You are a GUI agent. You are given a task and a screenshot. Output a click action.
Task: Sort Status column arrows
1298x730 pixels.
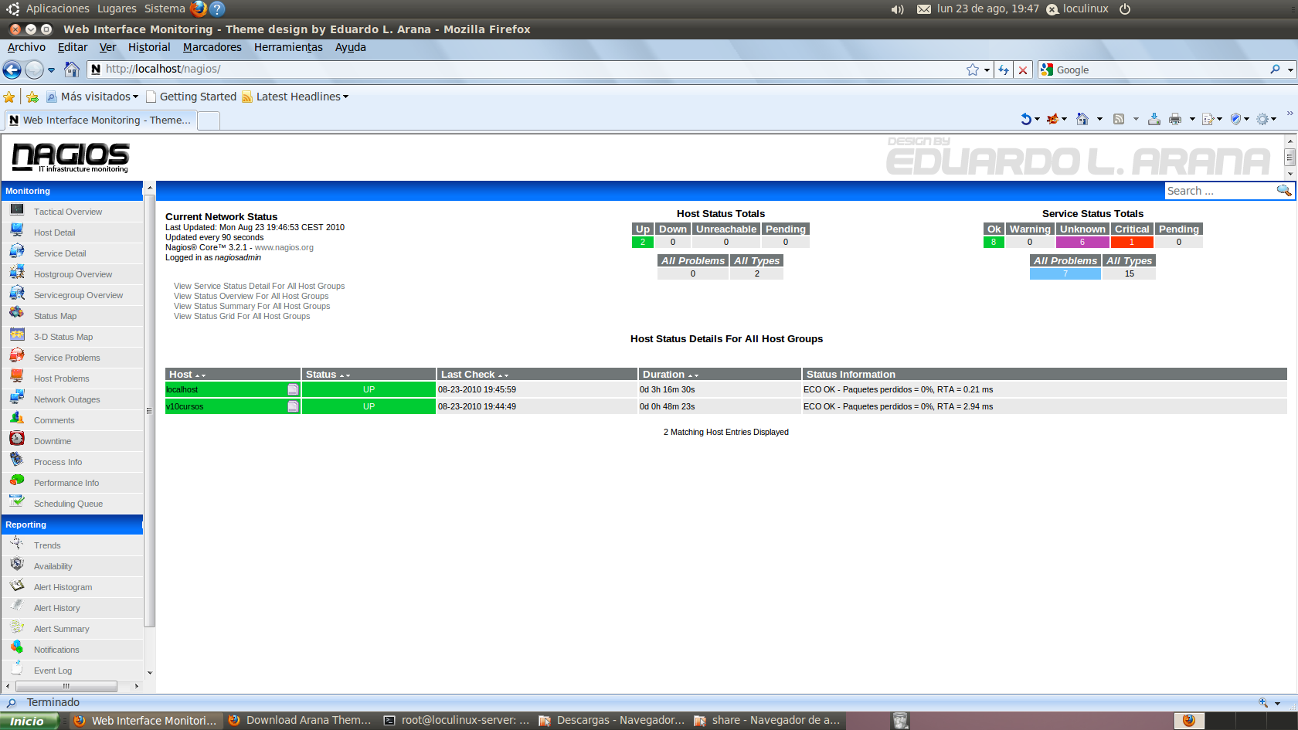[x=345, y=375]
